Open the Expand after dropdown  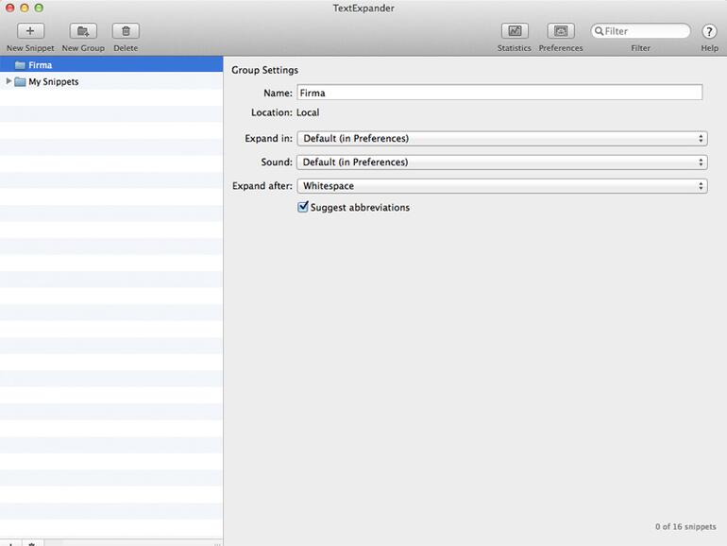(502, 185)
